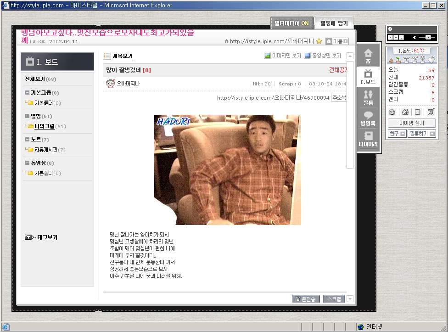This screenshot has height=332, width=448.
Task: Open the I.보드 sidebar tab
Action: tap(368, 77)
